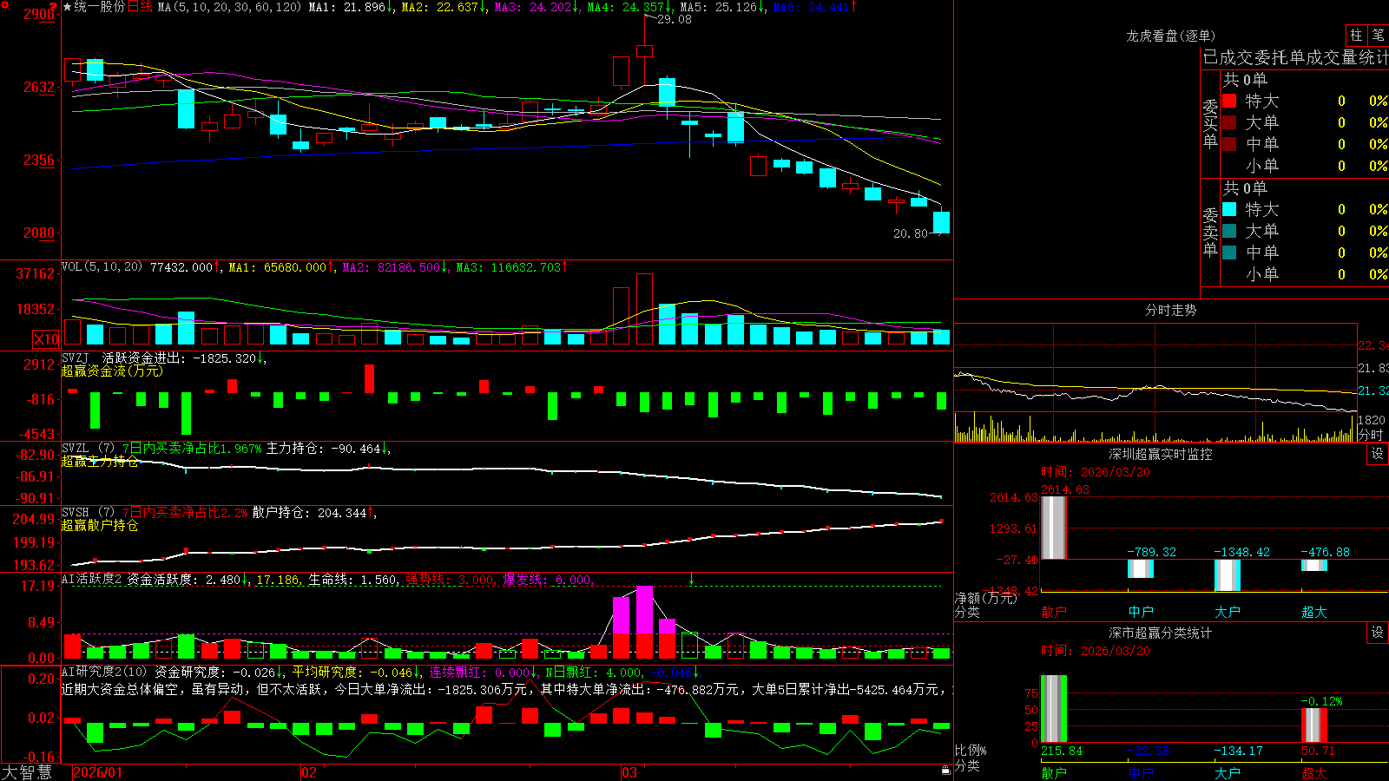Screen dimensions: 1389x781
Task: Pick the red 特大 buy-order color swatch
Action: tap(1229, 101)
